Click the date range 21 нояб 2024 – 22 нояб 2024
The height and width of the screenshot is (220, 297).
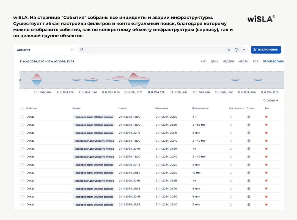[46, 61]
